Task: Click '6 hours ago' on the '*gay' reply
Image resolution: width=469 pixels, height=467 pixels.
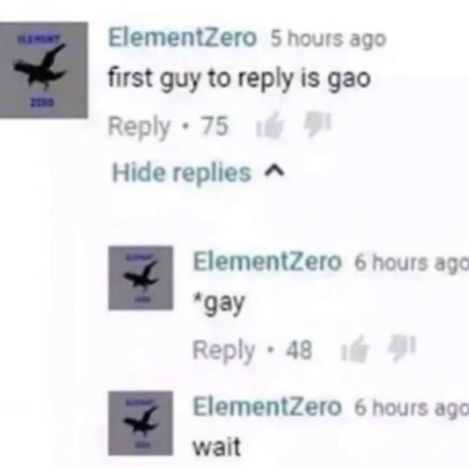Action: coord(411,263)
